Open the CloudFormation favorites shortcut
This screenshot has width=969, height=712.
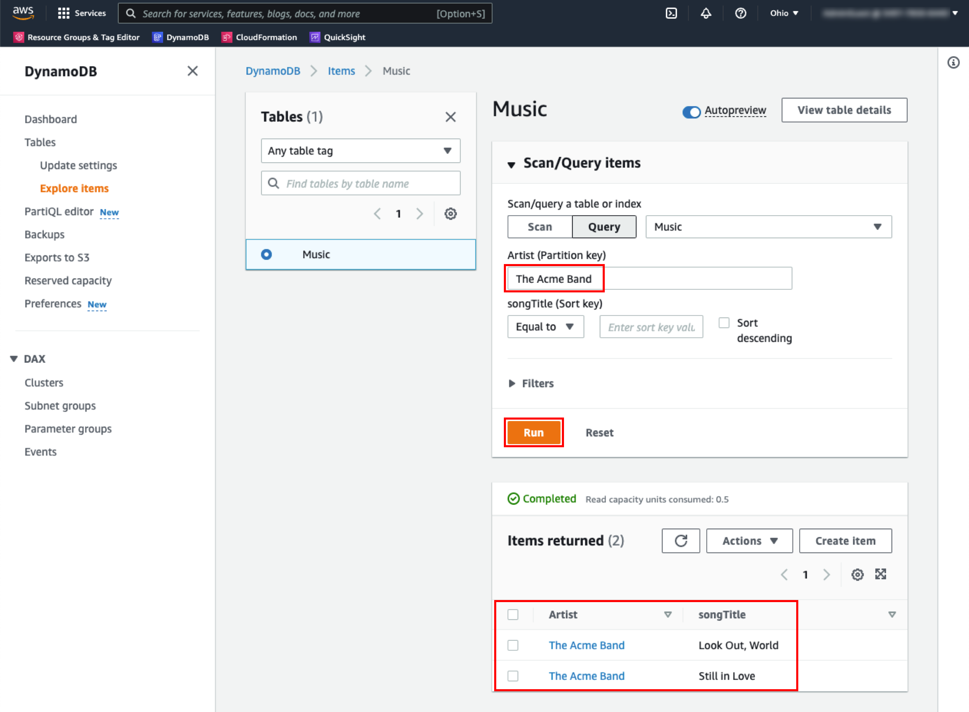260,37
